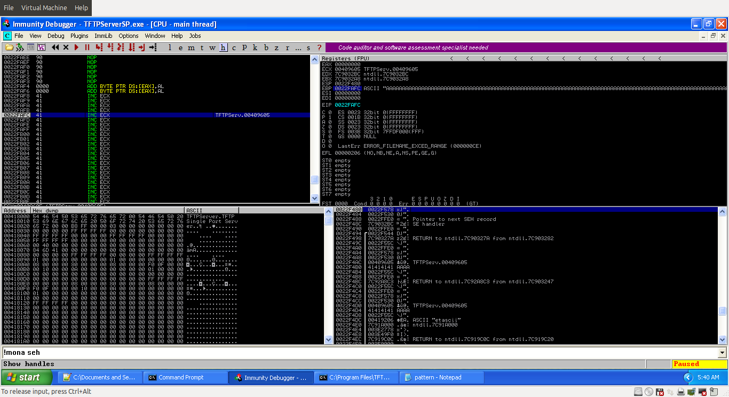Click the !mona seh command input field
729x397 pixels.
(x=360, y=353)
